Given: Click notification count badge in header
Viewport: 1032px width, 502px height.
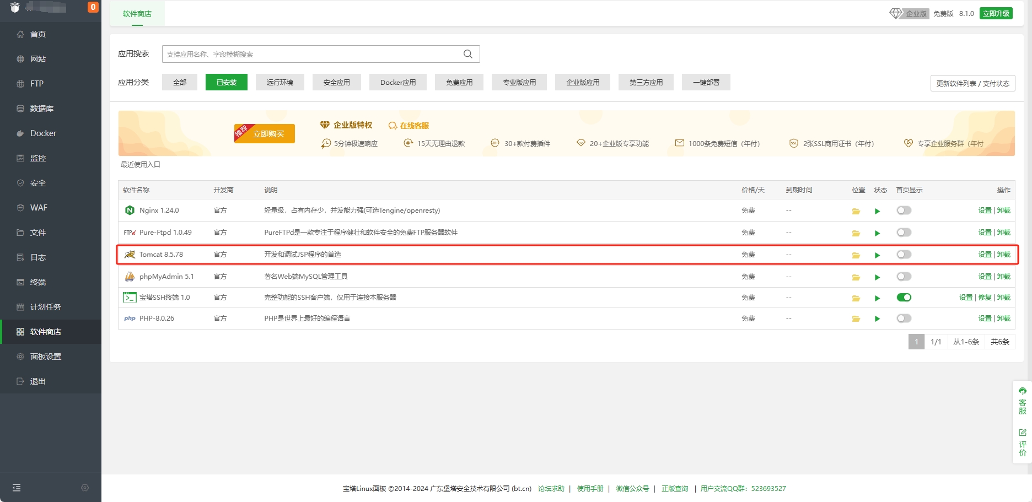Looking at the screenshot, I should [x=93, y=7].
